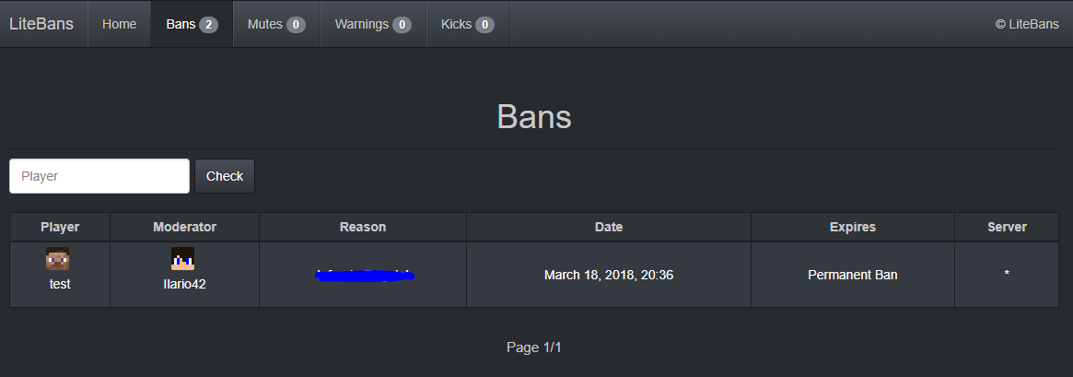Click the Bans count badge
This screenshot has width=1073, height=377.
click(209, 25)
